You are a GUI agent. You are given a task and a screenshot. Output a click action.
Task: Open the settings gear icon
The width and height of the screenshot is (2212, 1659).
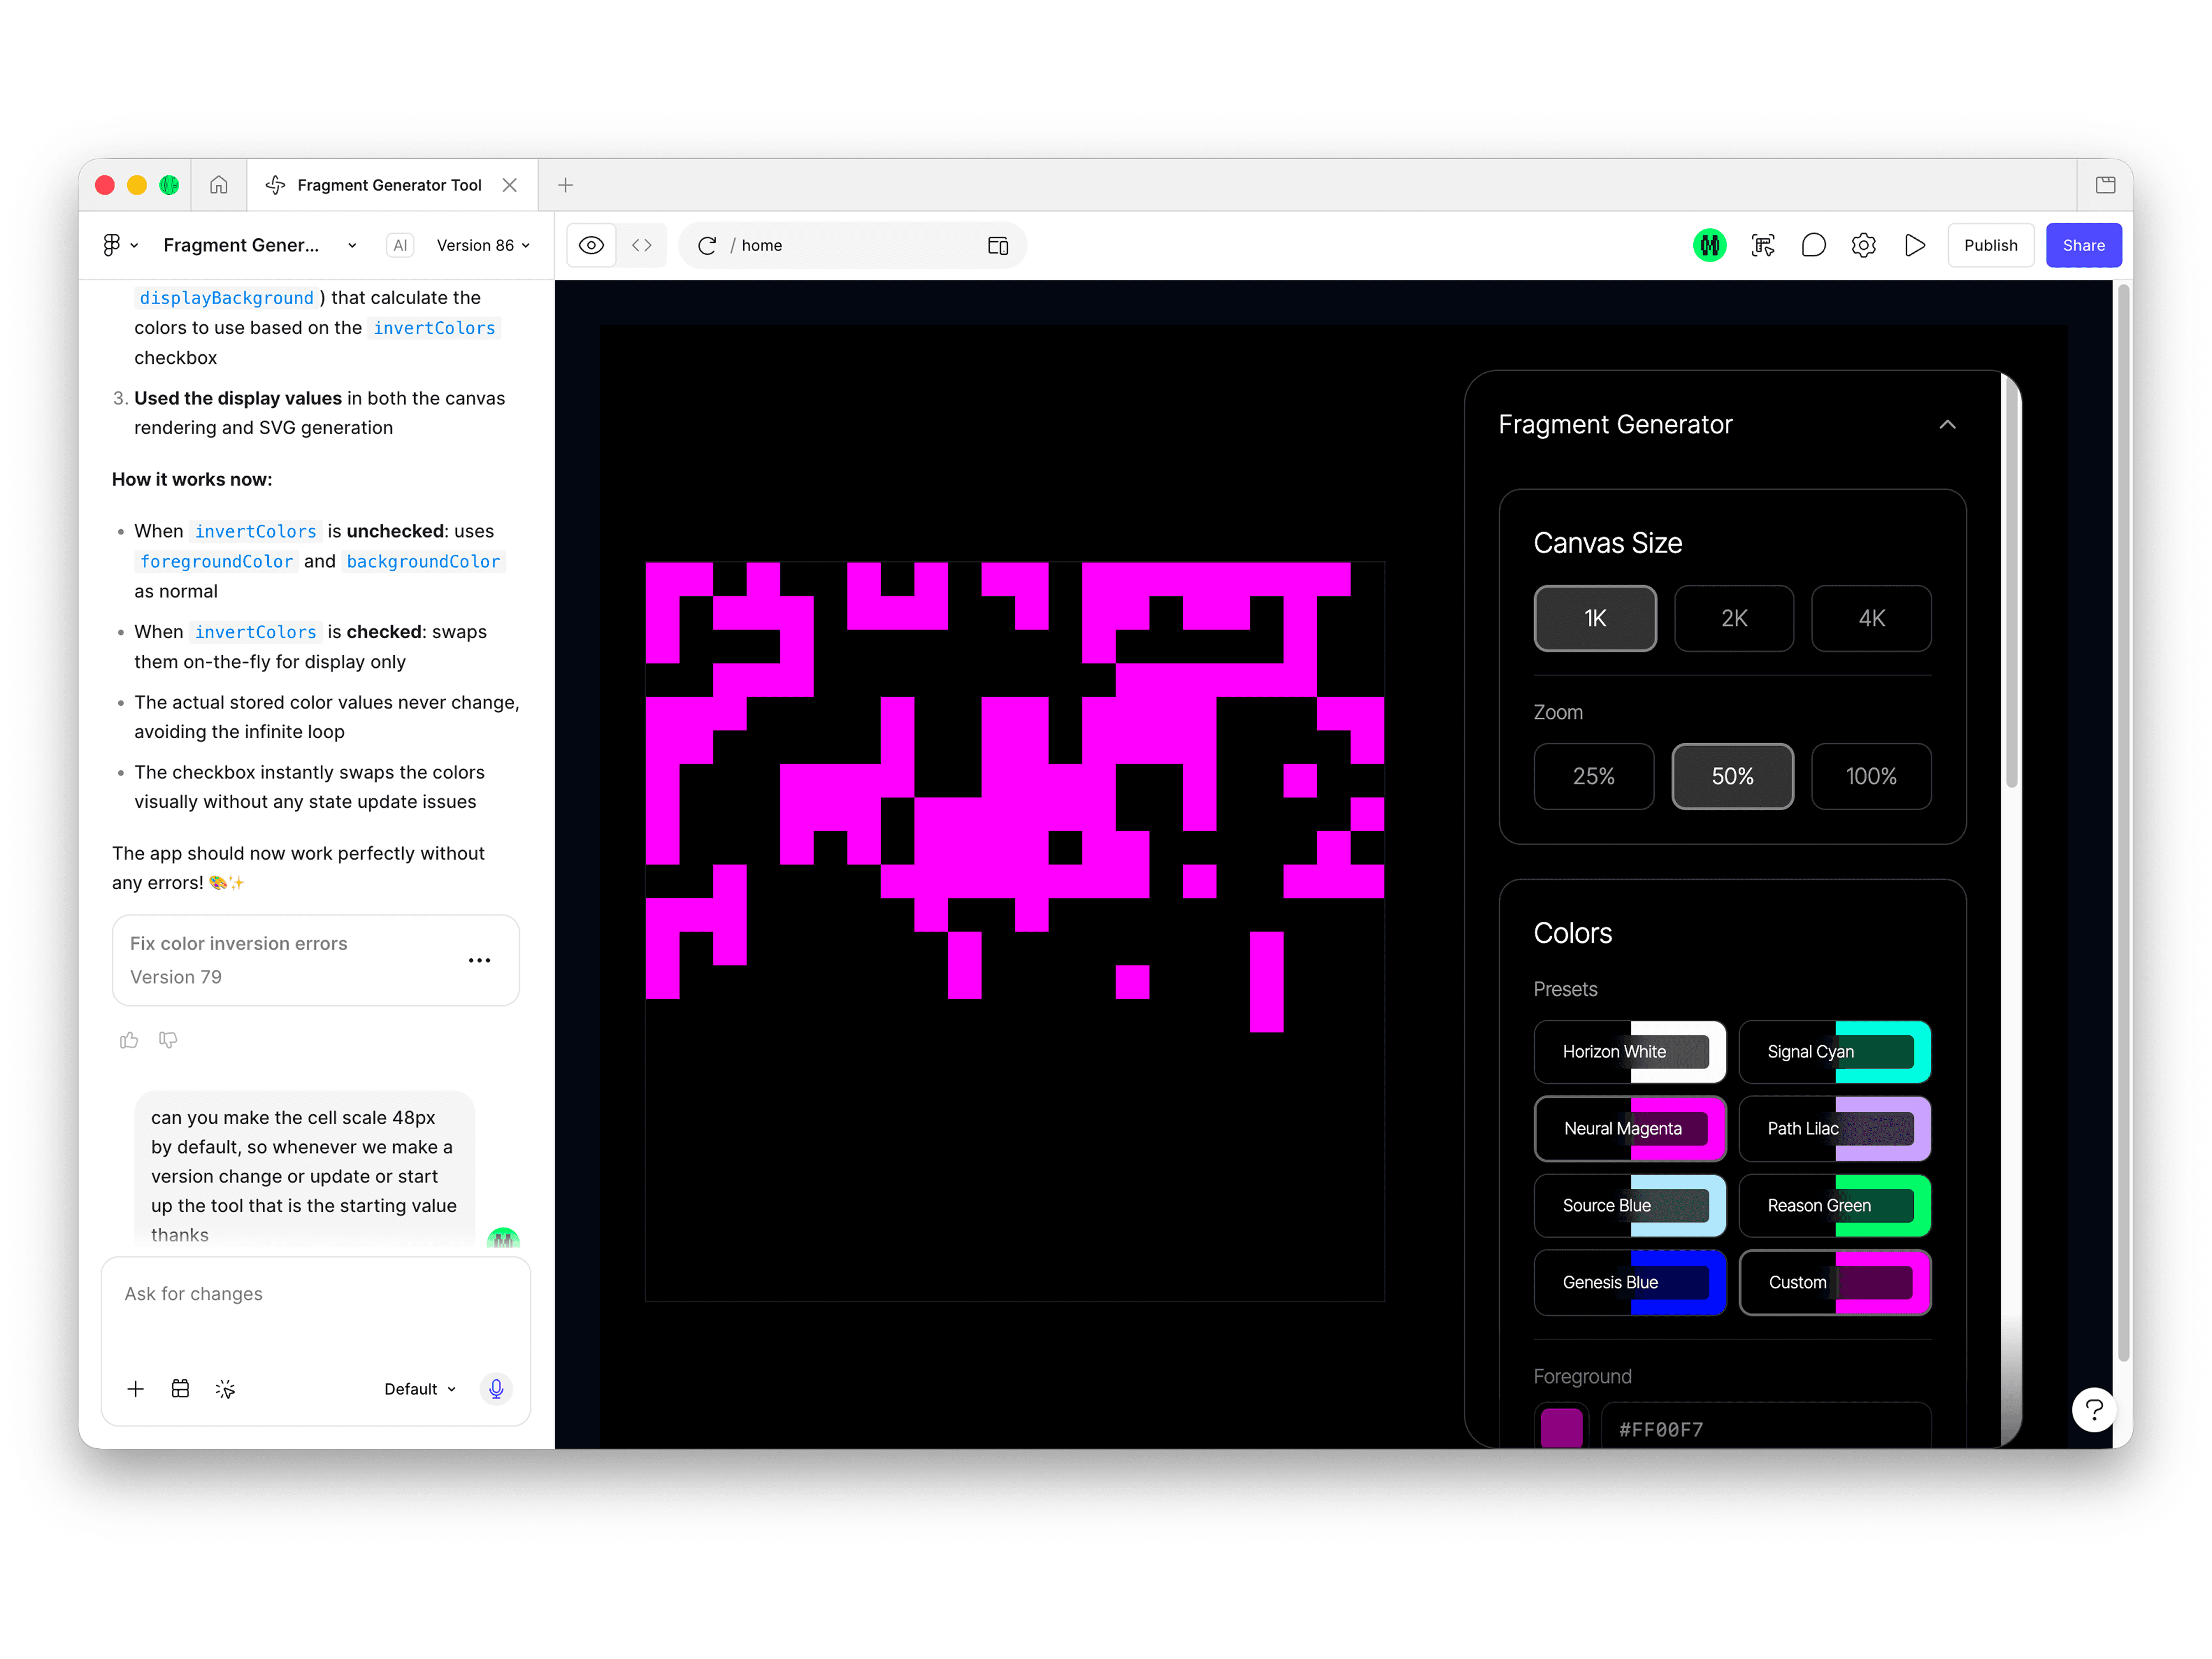click(1863, 245)
